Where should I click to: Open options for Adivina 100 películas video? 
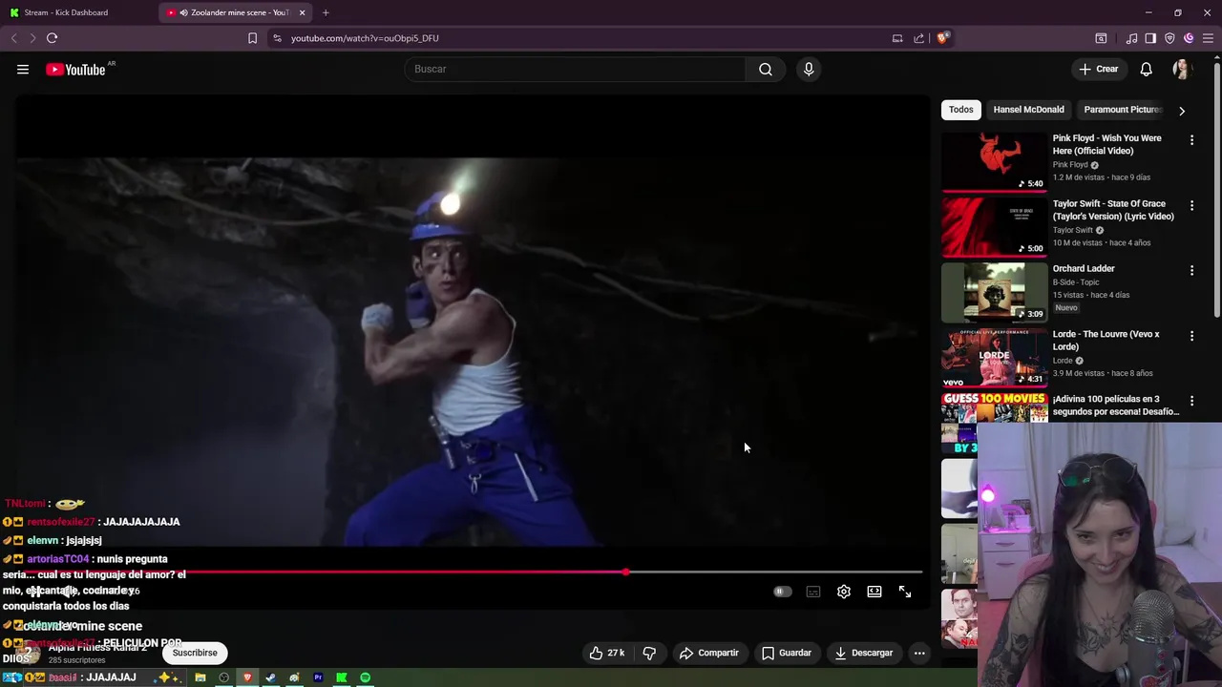click(x=1191, y=401)
